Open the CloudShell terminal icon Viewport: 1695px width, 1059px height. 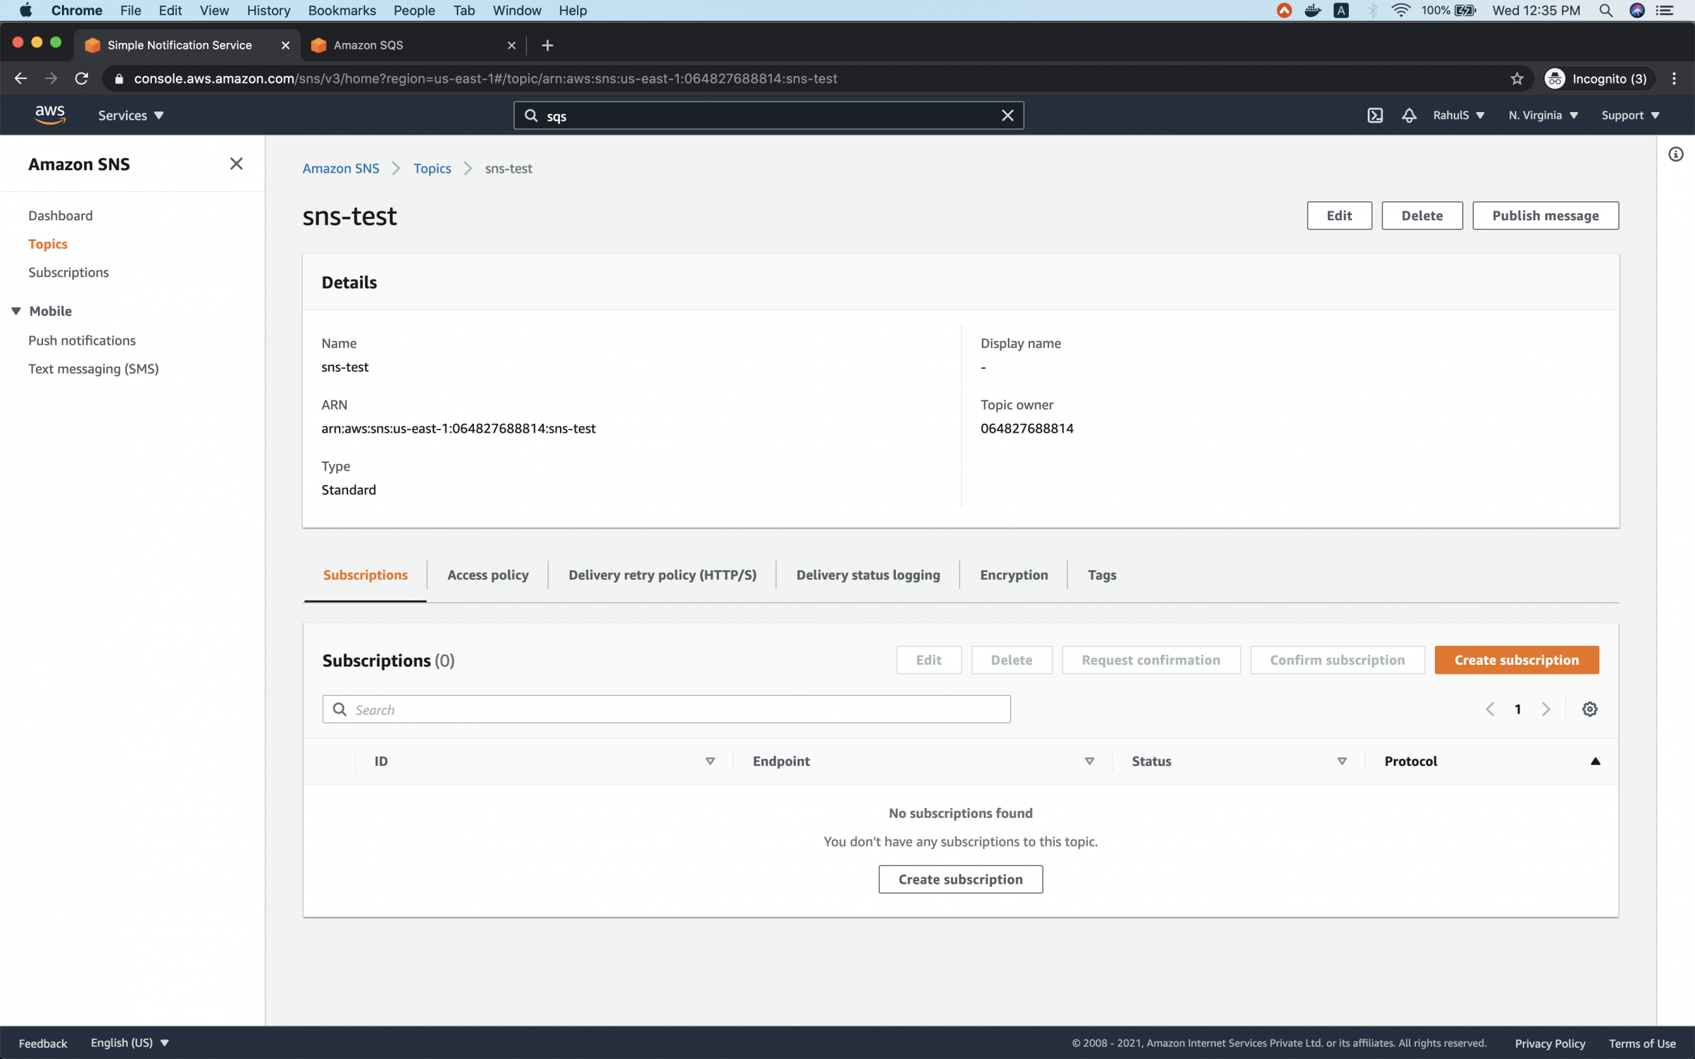(1374, 115)
